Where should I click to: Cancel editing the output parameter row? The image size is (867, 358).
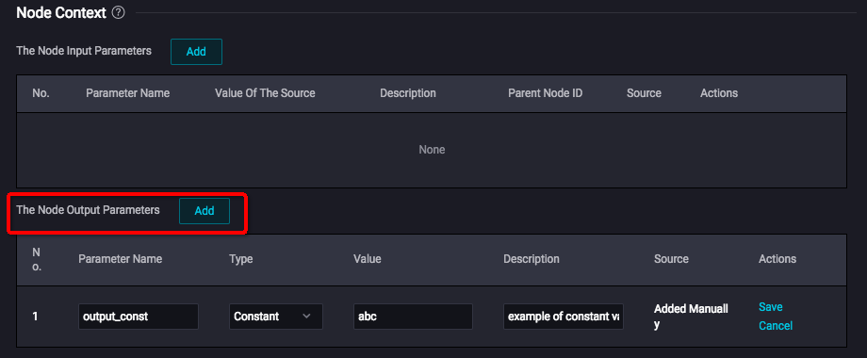tap(776, 325)
